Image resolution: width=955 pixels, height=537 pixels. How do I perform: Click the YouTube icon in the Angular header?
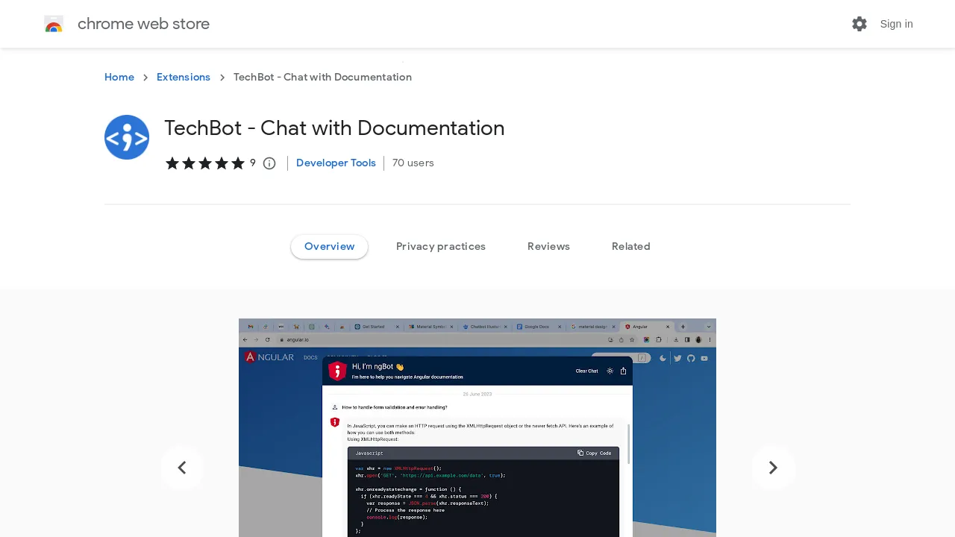tap(704, 358)
